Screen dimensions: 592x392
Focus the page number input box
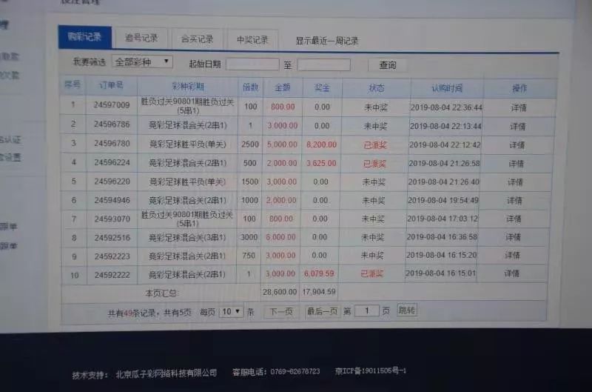click(x=366, y=310)
